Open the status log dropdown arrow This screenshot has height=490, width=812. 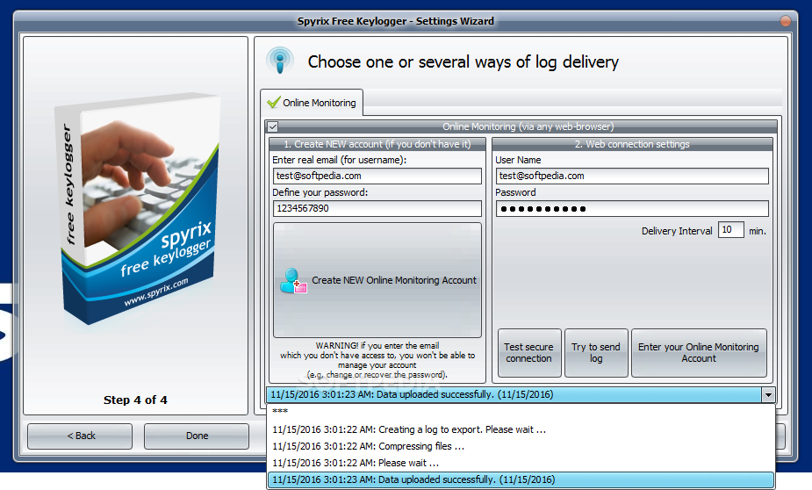click(x=768, y=394)
